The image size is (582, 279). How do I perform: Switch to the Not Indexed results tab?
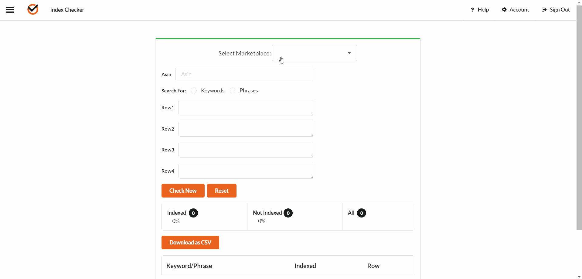(x=295, y=217)
